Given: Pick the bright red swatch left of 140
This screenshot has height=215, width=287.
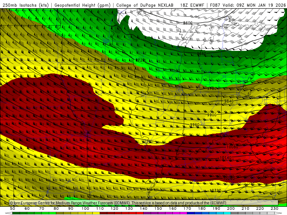Looking at the screenshot, I should 140,213.
